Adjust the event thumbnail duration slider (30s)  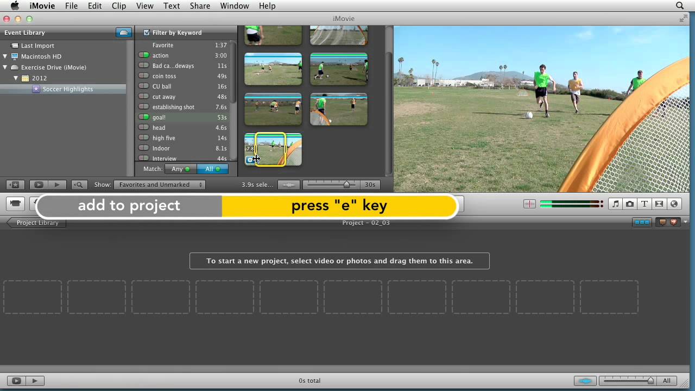pos(346,185)
